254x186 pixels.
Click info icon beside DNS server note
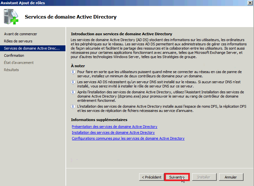point(73,82)
